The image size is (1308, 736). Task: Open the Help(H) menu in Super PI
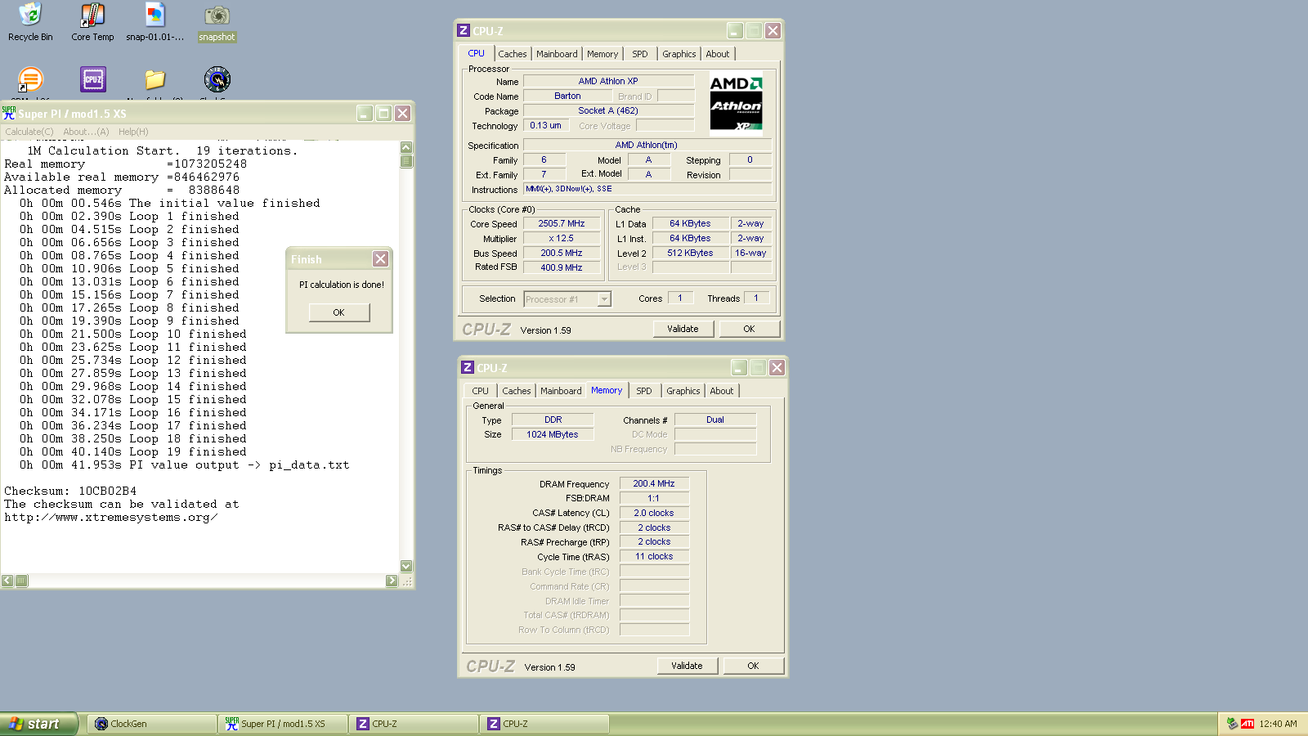[x=133, y=132]
